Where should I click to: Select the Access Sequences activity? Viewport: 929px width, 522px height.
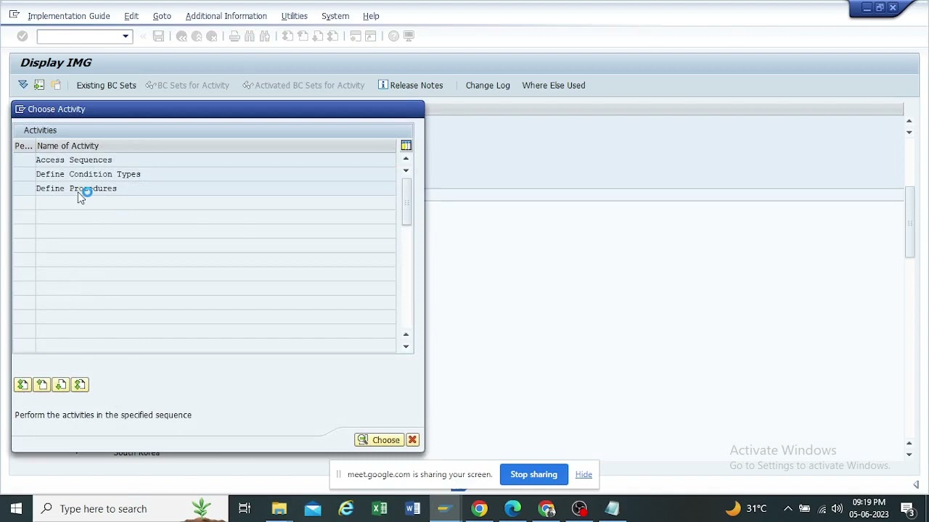pyautogui.click(x=74, y=159)
